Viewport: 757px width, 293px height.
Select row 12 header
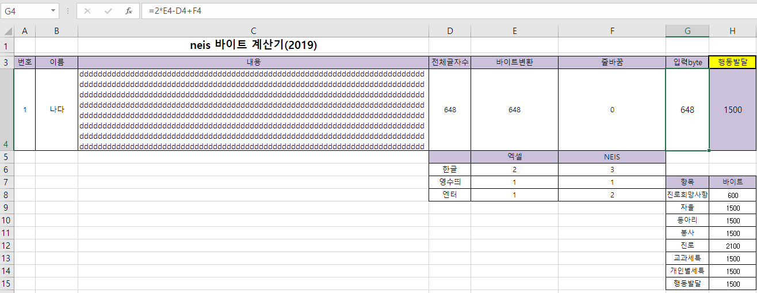(x=7, y=246)
